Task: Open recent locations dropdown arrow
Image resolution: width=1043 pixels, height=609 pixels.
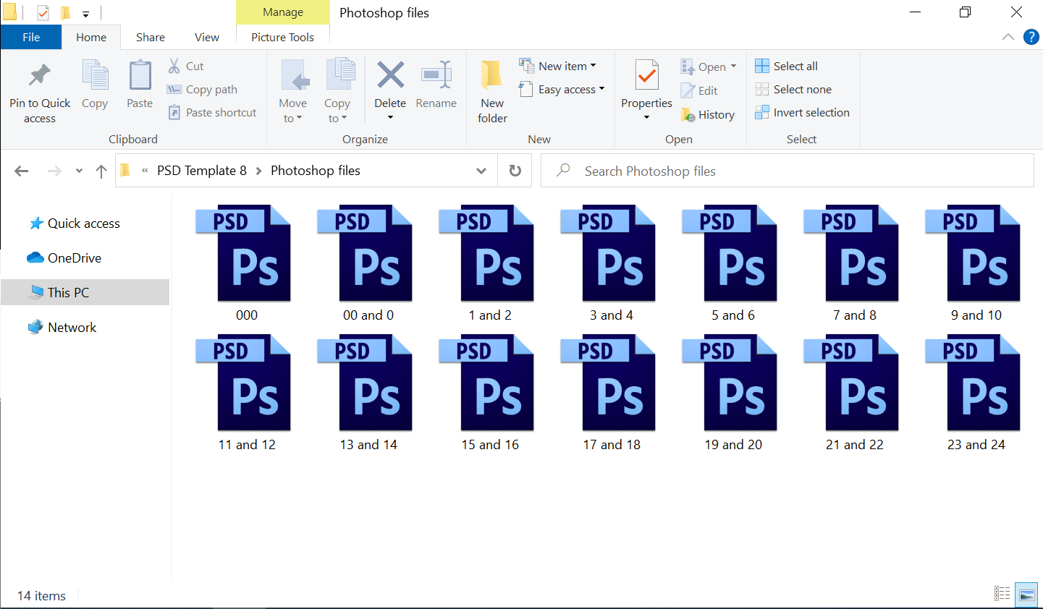Action: click(x=79, y=171)
